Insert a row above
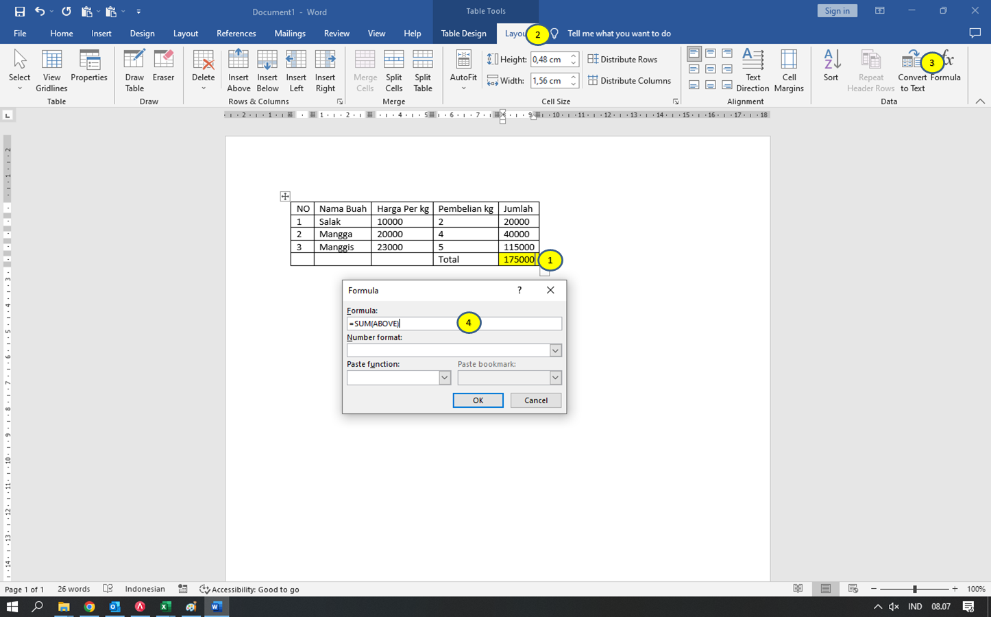 [238, 71]
